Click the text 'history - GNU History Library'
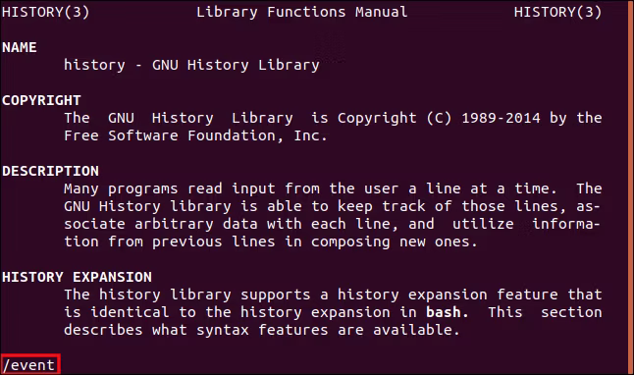This screenshot has height=375, width=634. (191, 65)
